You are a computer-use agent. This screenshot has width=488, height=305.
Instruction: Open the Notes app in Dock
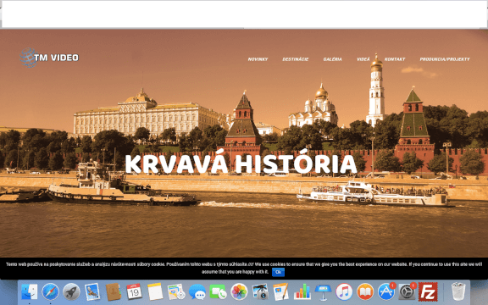pyautogui.click(x=155, y=292)
